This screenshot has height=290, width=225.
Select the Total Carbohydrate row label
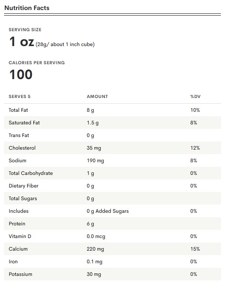[31, 173]
